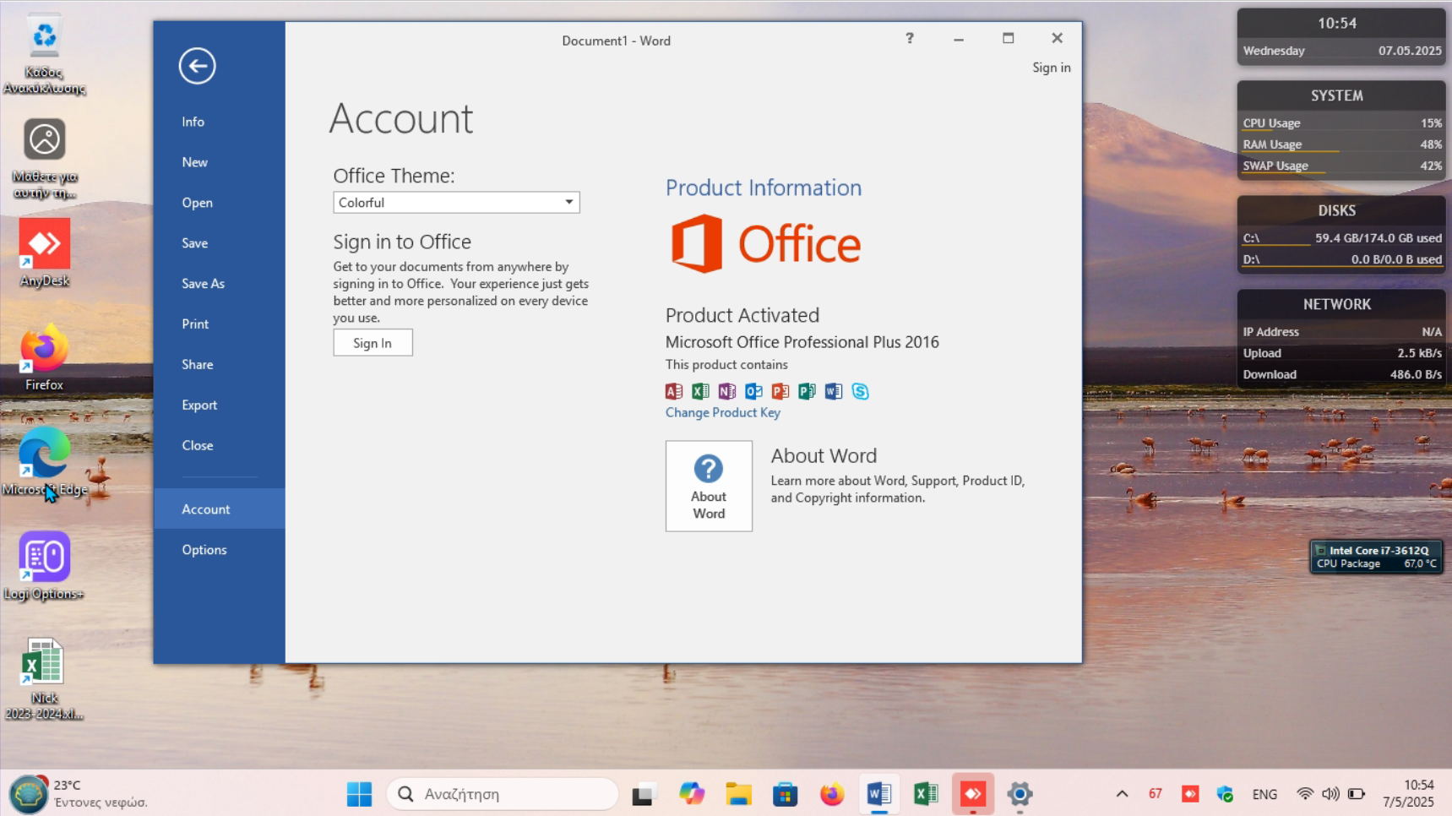Click the Word icon under product contains
Viewport: 1452px width, 816px height.
(x=834, y=391)
